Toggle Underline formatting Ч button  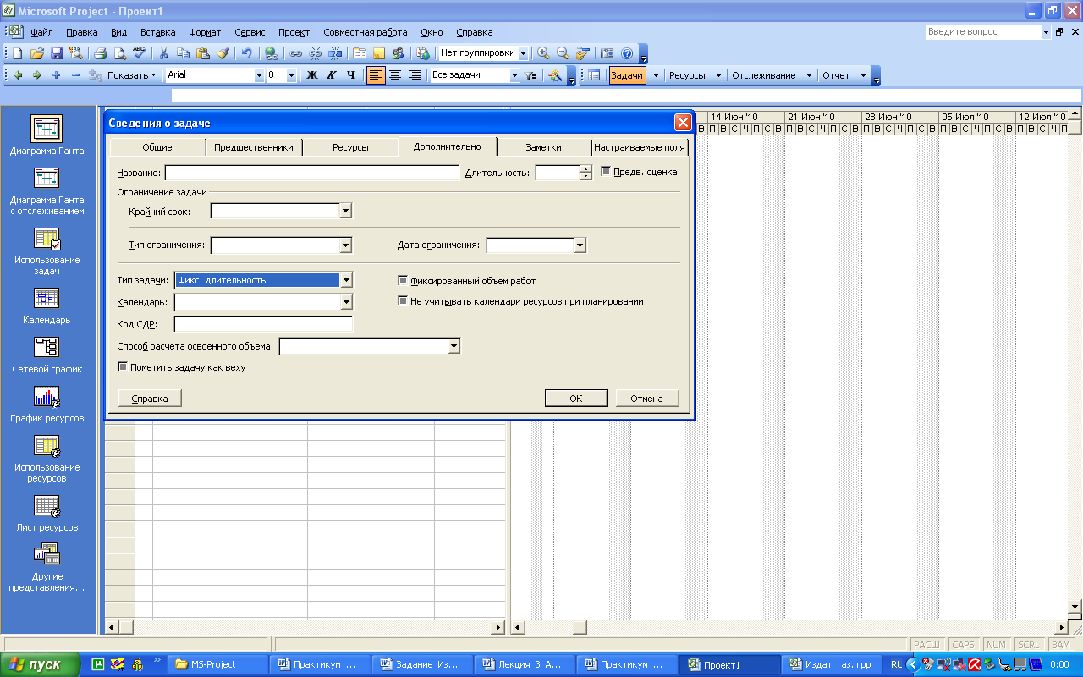pyautogui.click(x=350, y=75)
